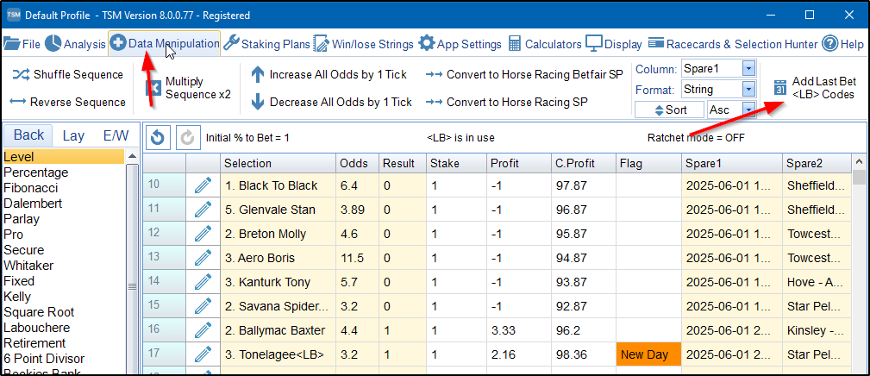Edit row 13 using the pencil icon
This screenshot has height=376, width=870.
203,258
